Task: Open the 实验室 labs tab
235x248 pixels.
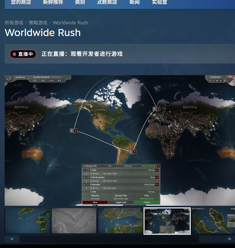Action: click(x=159, y=2)
